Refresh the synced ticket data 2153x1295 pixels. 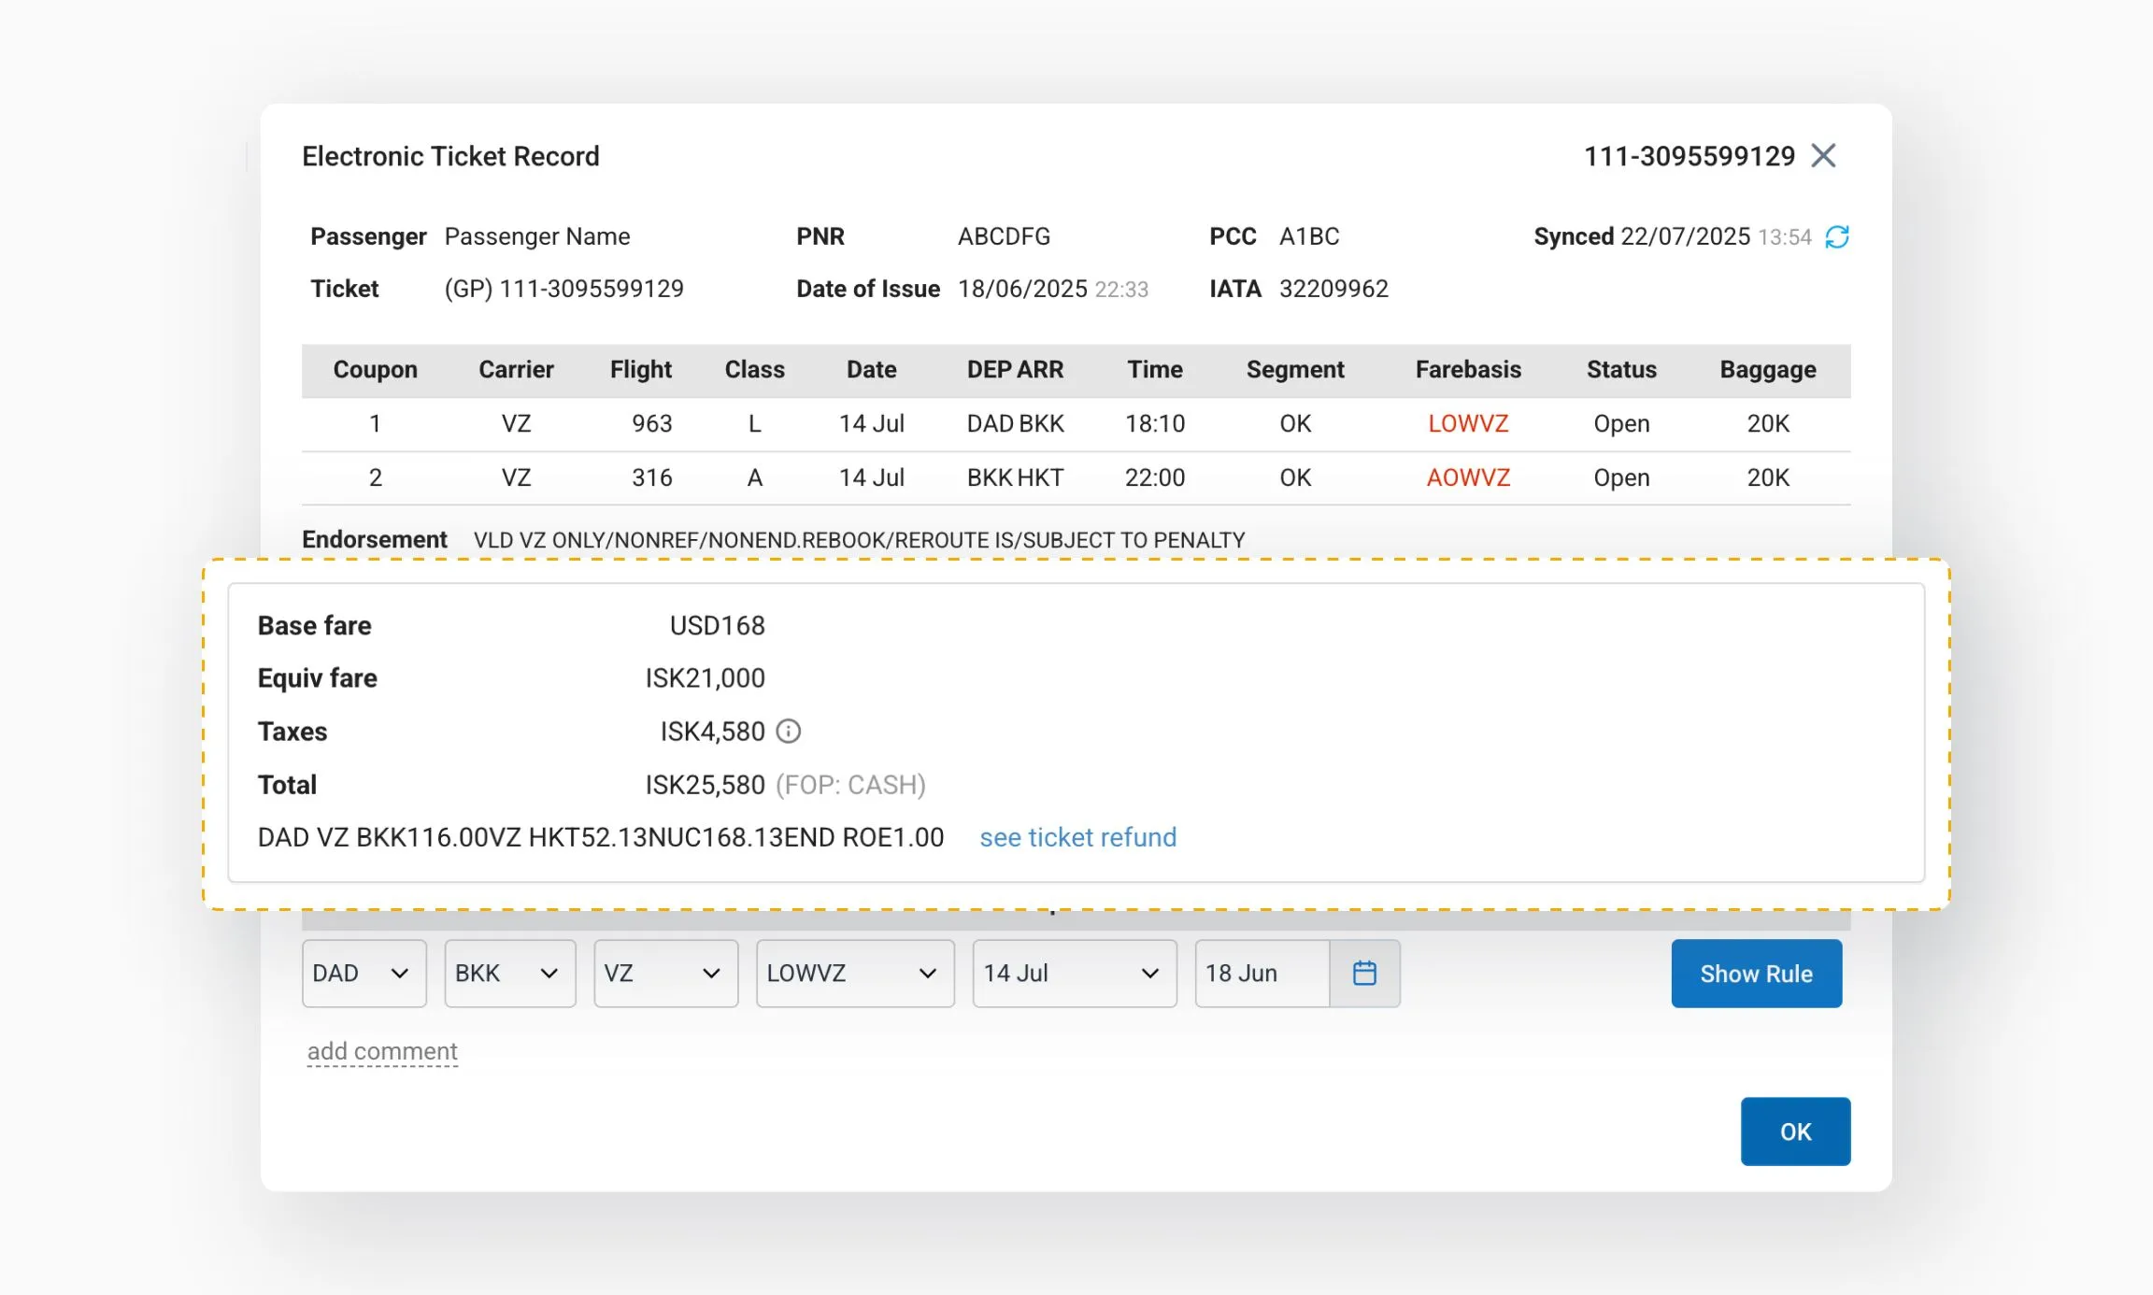pyautogui.click(x=1837, y=237)
